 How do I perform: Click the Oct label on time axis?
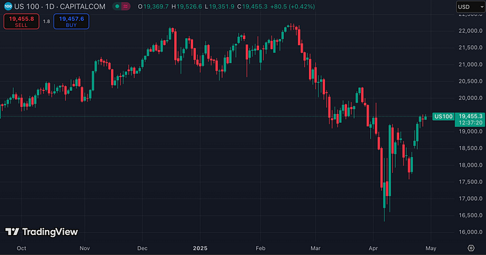22,248
